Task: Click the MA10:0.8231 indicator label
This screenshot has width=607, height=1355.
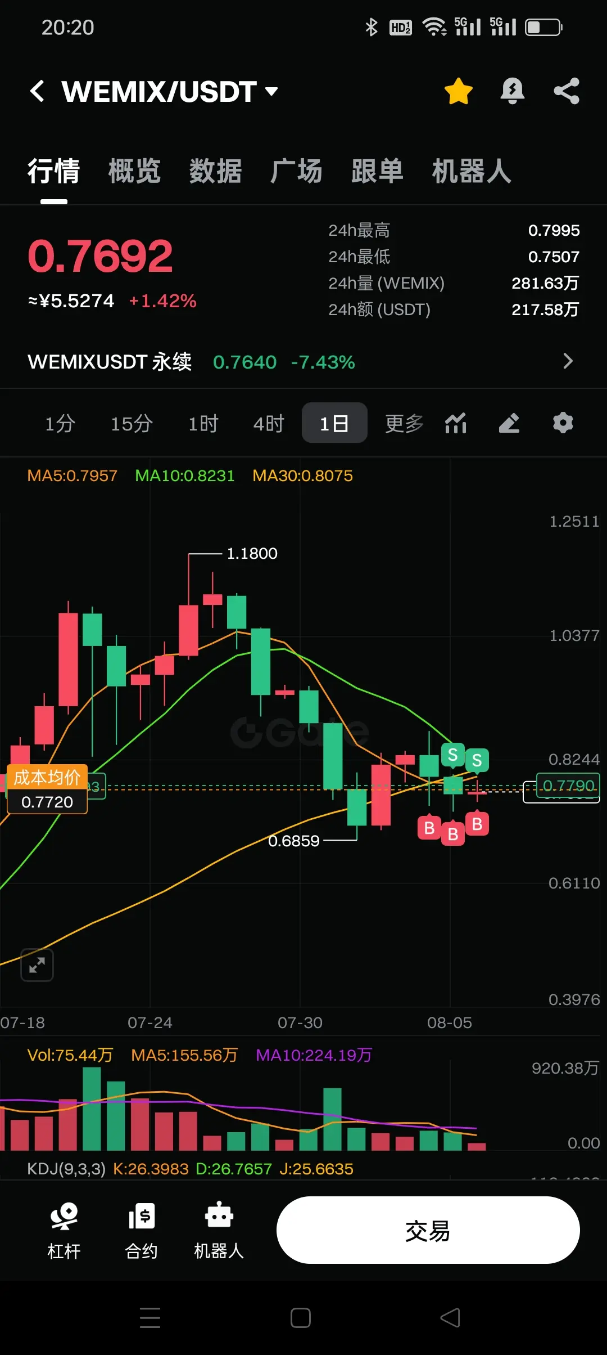Action: tap(185, 476)
